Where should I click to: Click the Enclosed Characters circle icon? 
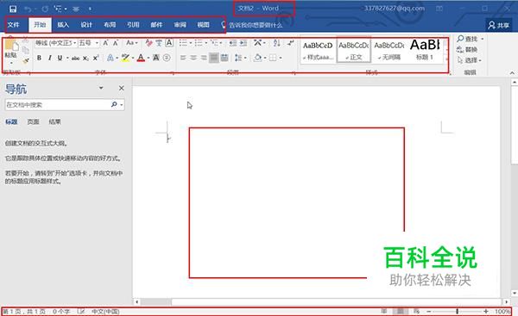point(167,58)
